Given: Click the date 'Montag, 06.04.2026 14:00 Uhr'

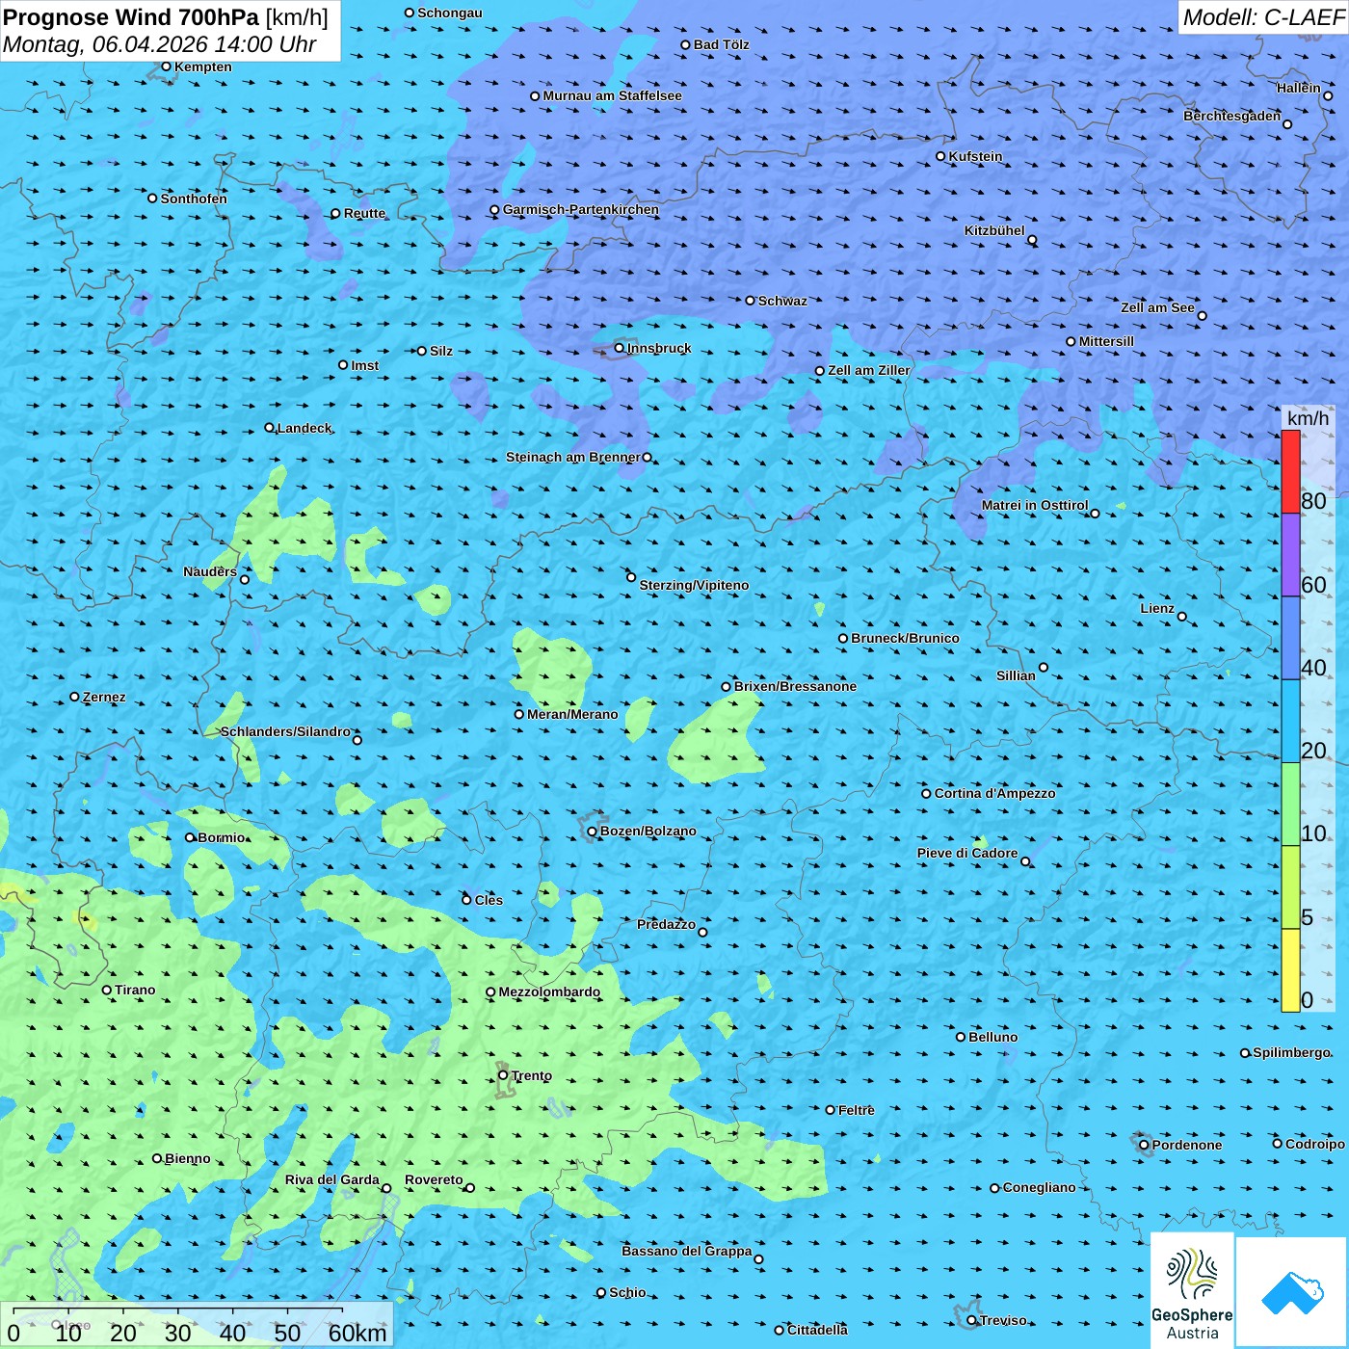Looking at the screenshot, I should click(x=160, y=44).
